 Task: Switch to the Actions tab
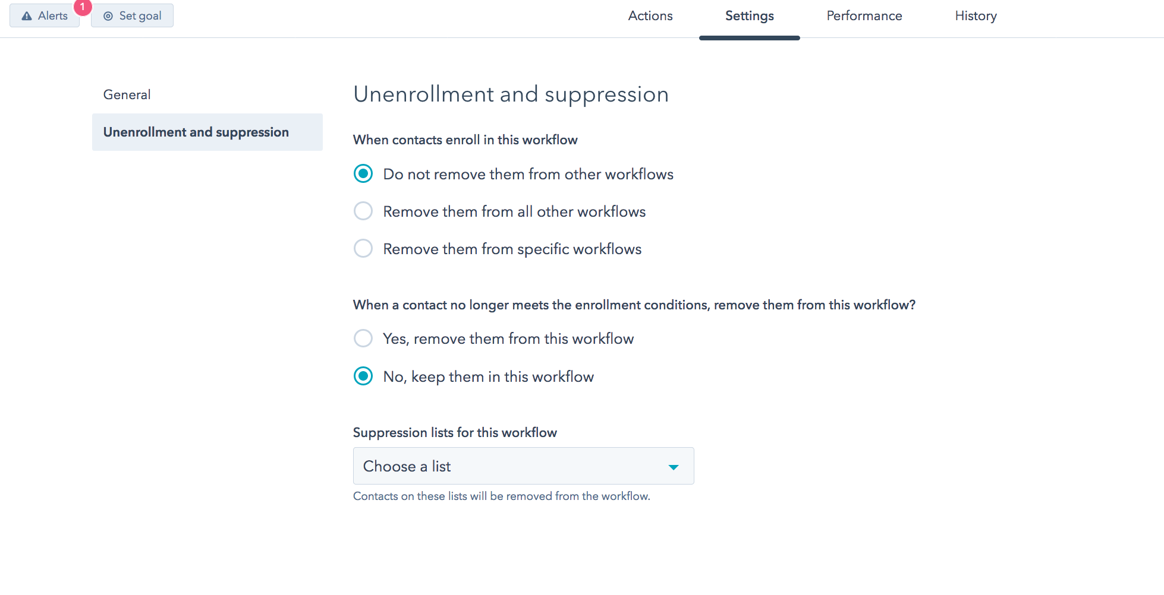coord(650,16)
